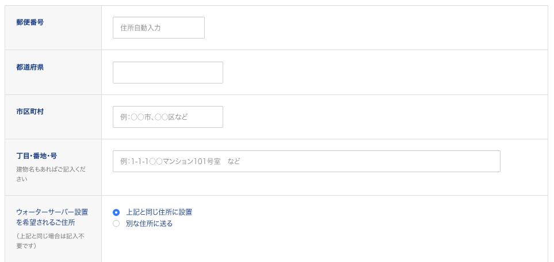Screen dimensions: 554x262
Task: Select the 別な住所に送る radio button
Action: click(x=116, y=223)
